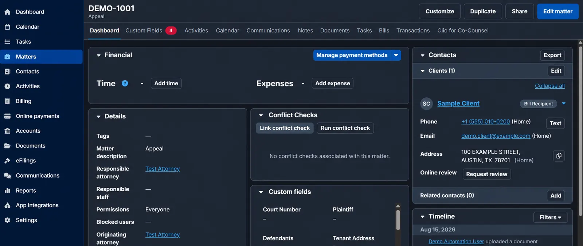Click the Tasks list icon in sidebar
Image resolution: width=583 pixels, height=246 pixels.
pos(7,42)
